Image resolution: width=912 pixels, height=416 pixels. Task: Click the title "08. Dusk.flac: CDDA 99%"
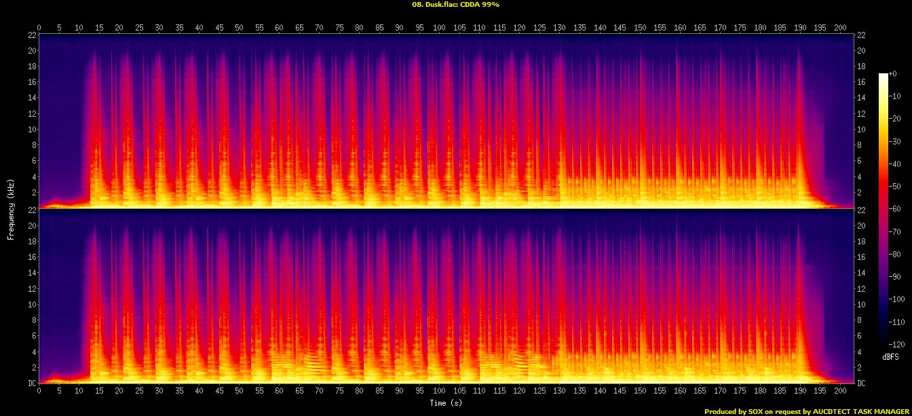(455, 4)
